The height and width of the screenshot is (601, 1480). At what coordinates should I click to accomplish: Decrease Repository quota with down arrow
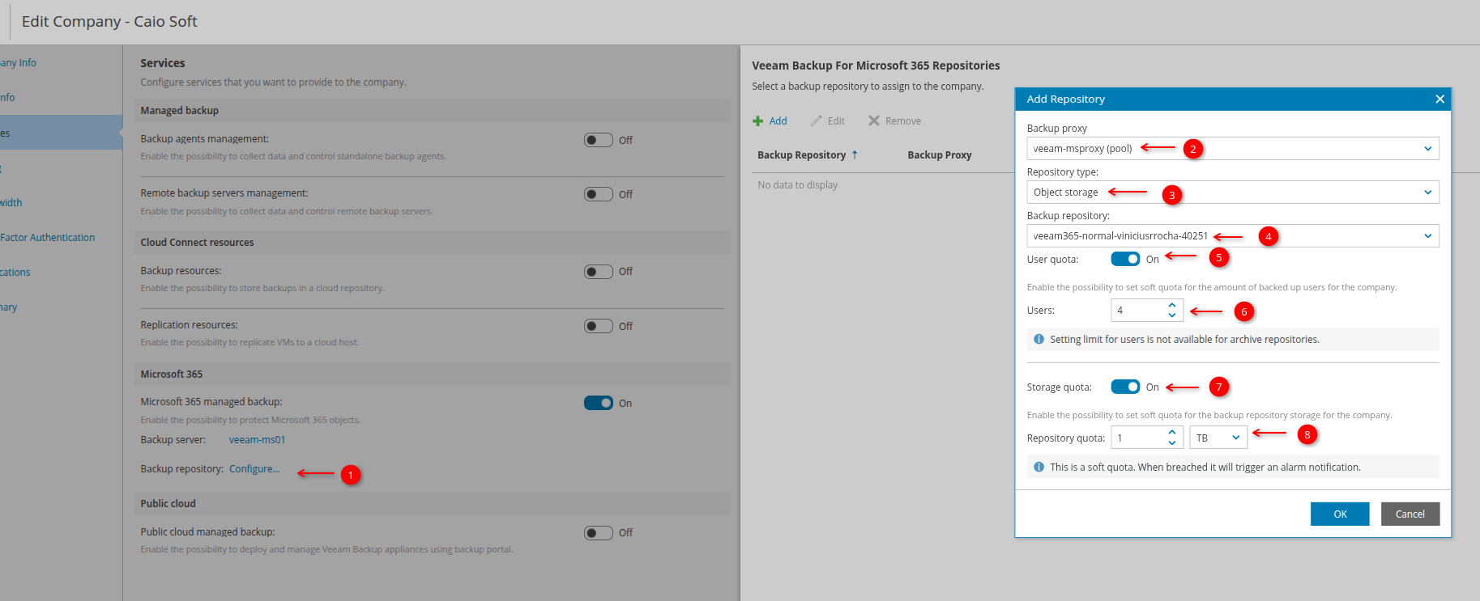1171,442
